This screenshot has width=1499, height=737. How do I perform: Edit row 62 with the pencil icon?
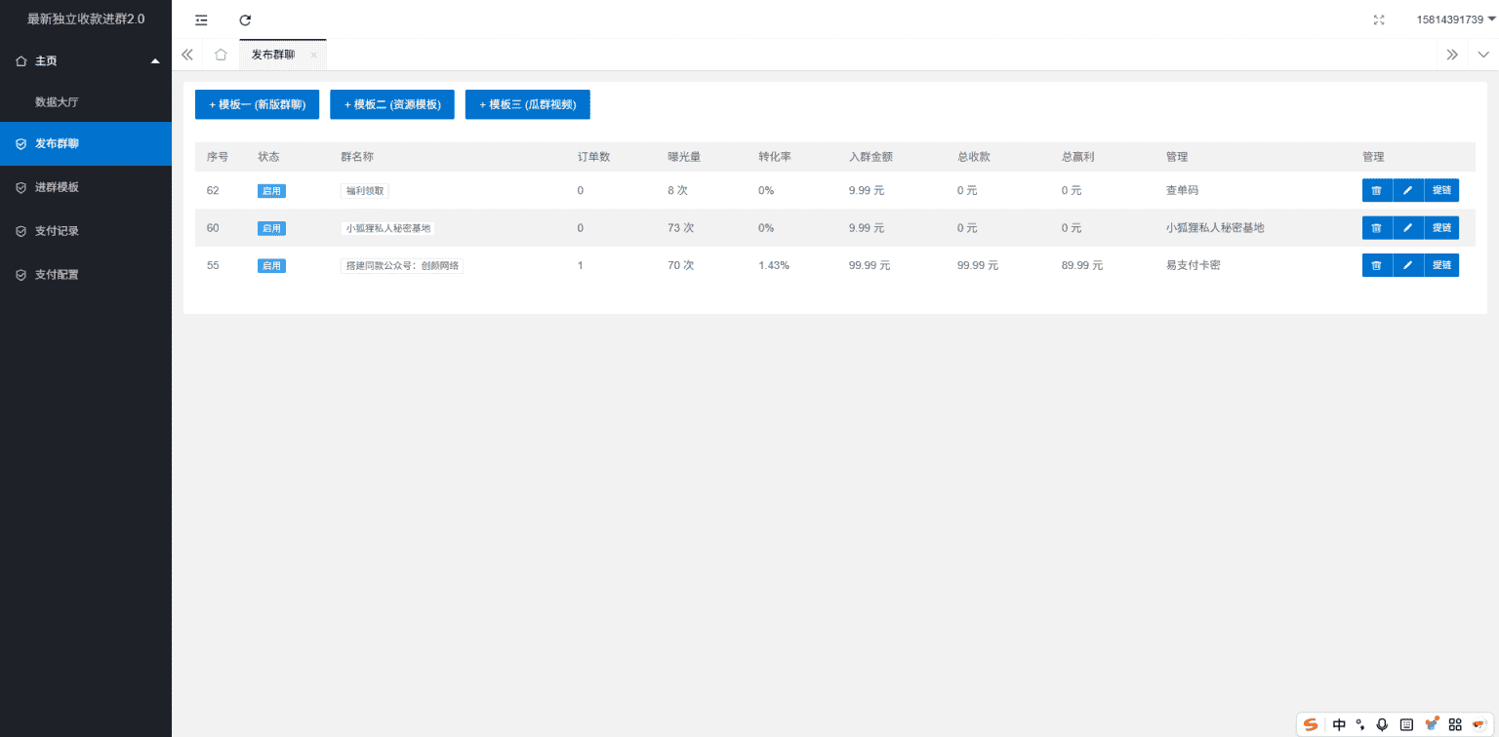tap(1407, 190)
